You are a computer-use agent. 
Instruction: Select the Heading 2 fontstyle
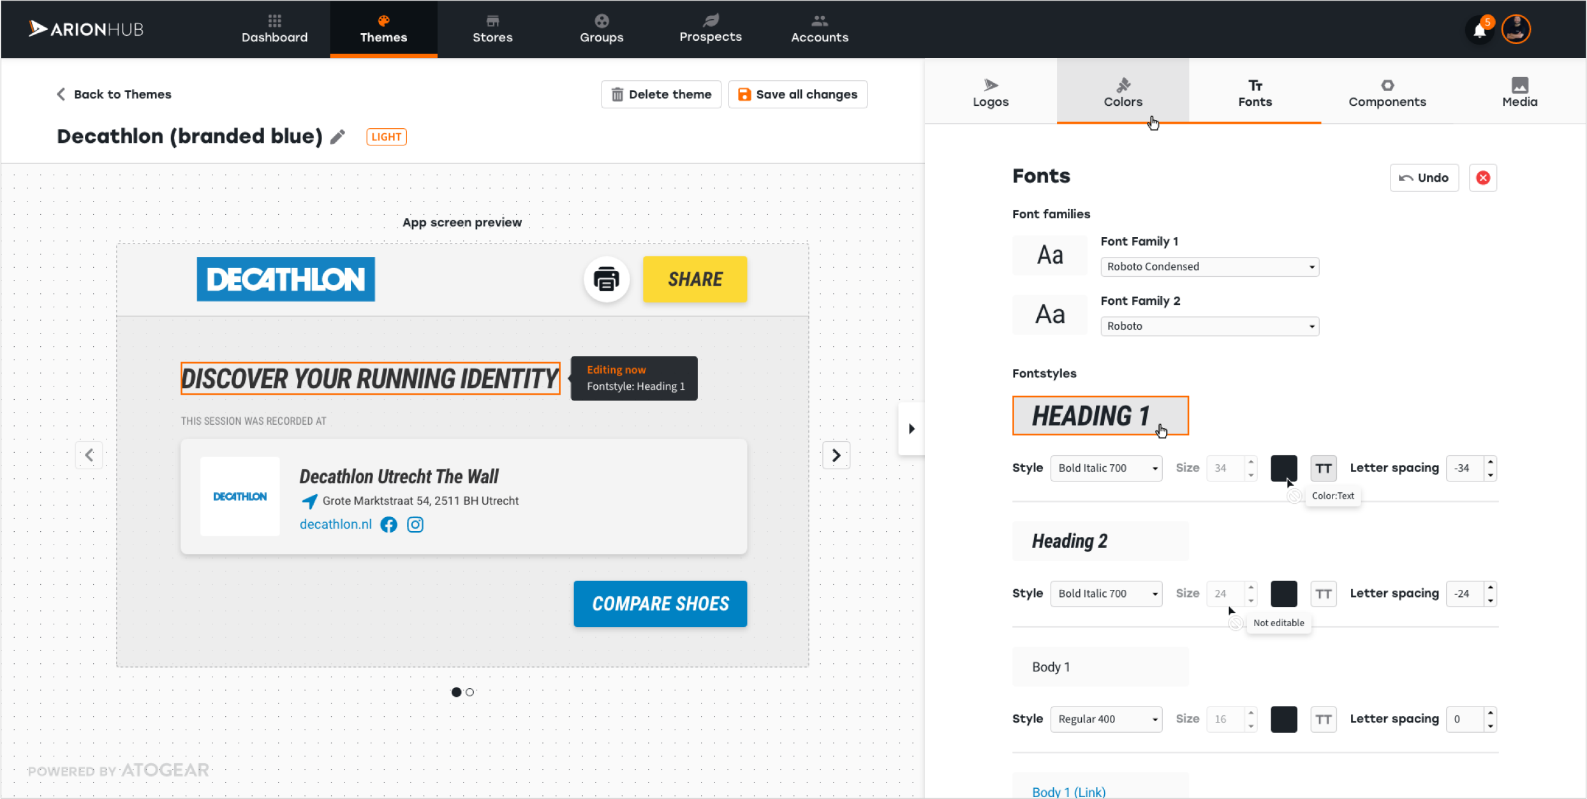[x=1100, y=541]
